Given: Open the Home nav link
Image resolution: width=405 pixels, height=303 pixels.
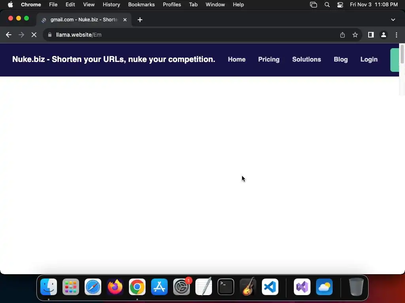Looking at the screenshot, I should 237,59.
